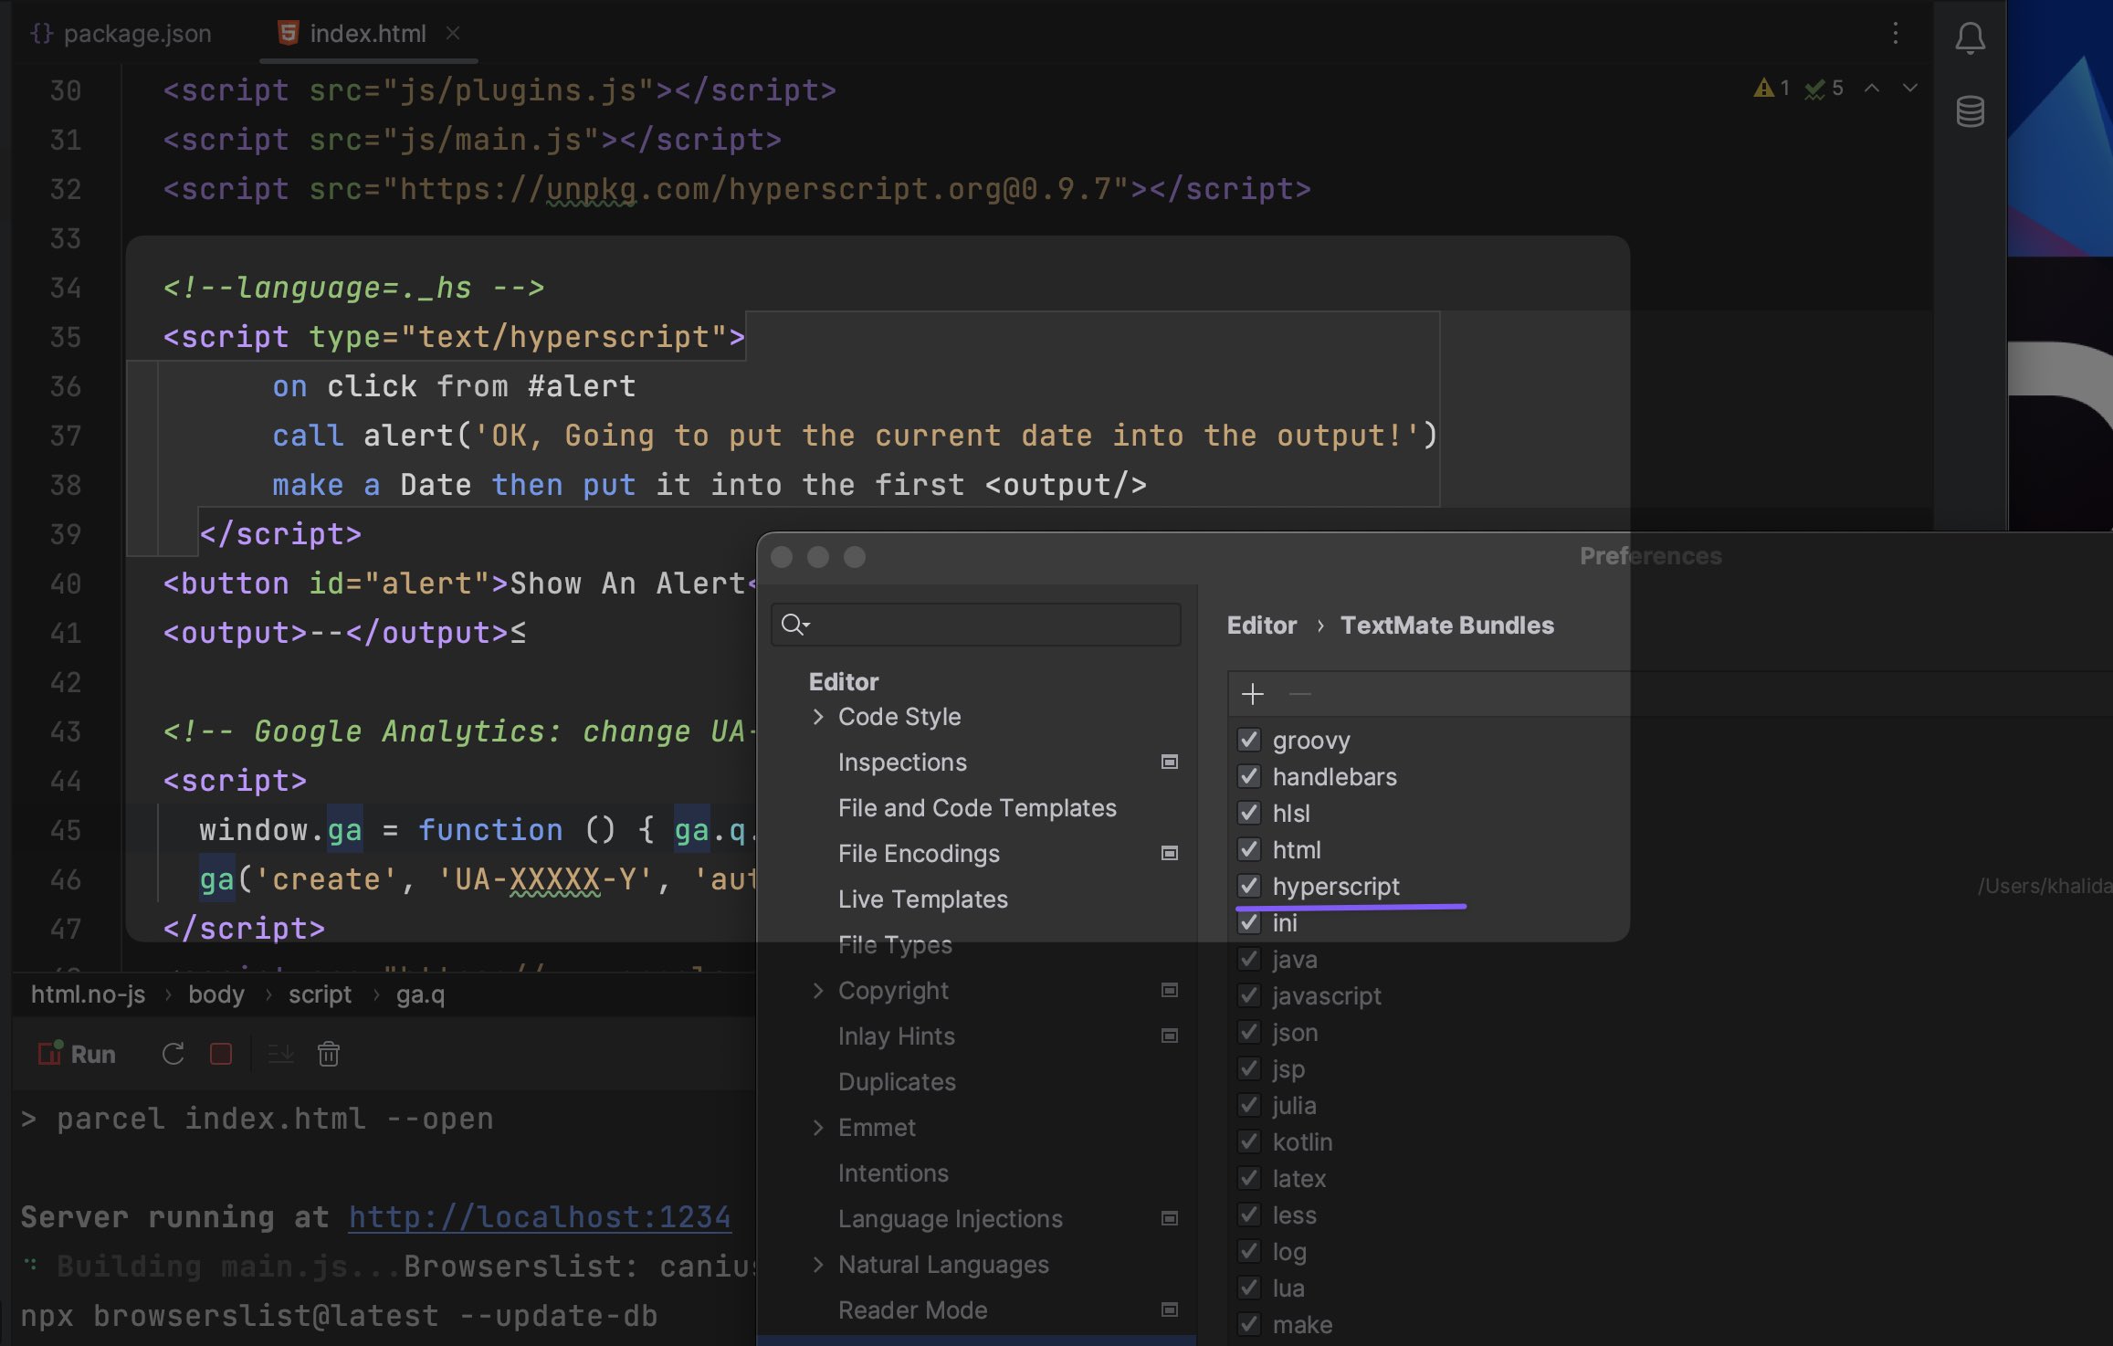
Task: Click project-level icon next to Copyright
Action: point(1169,990)
